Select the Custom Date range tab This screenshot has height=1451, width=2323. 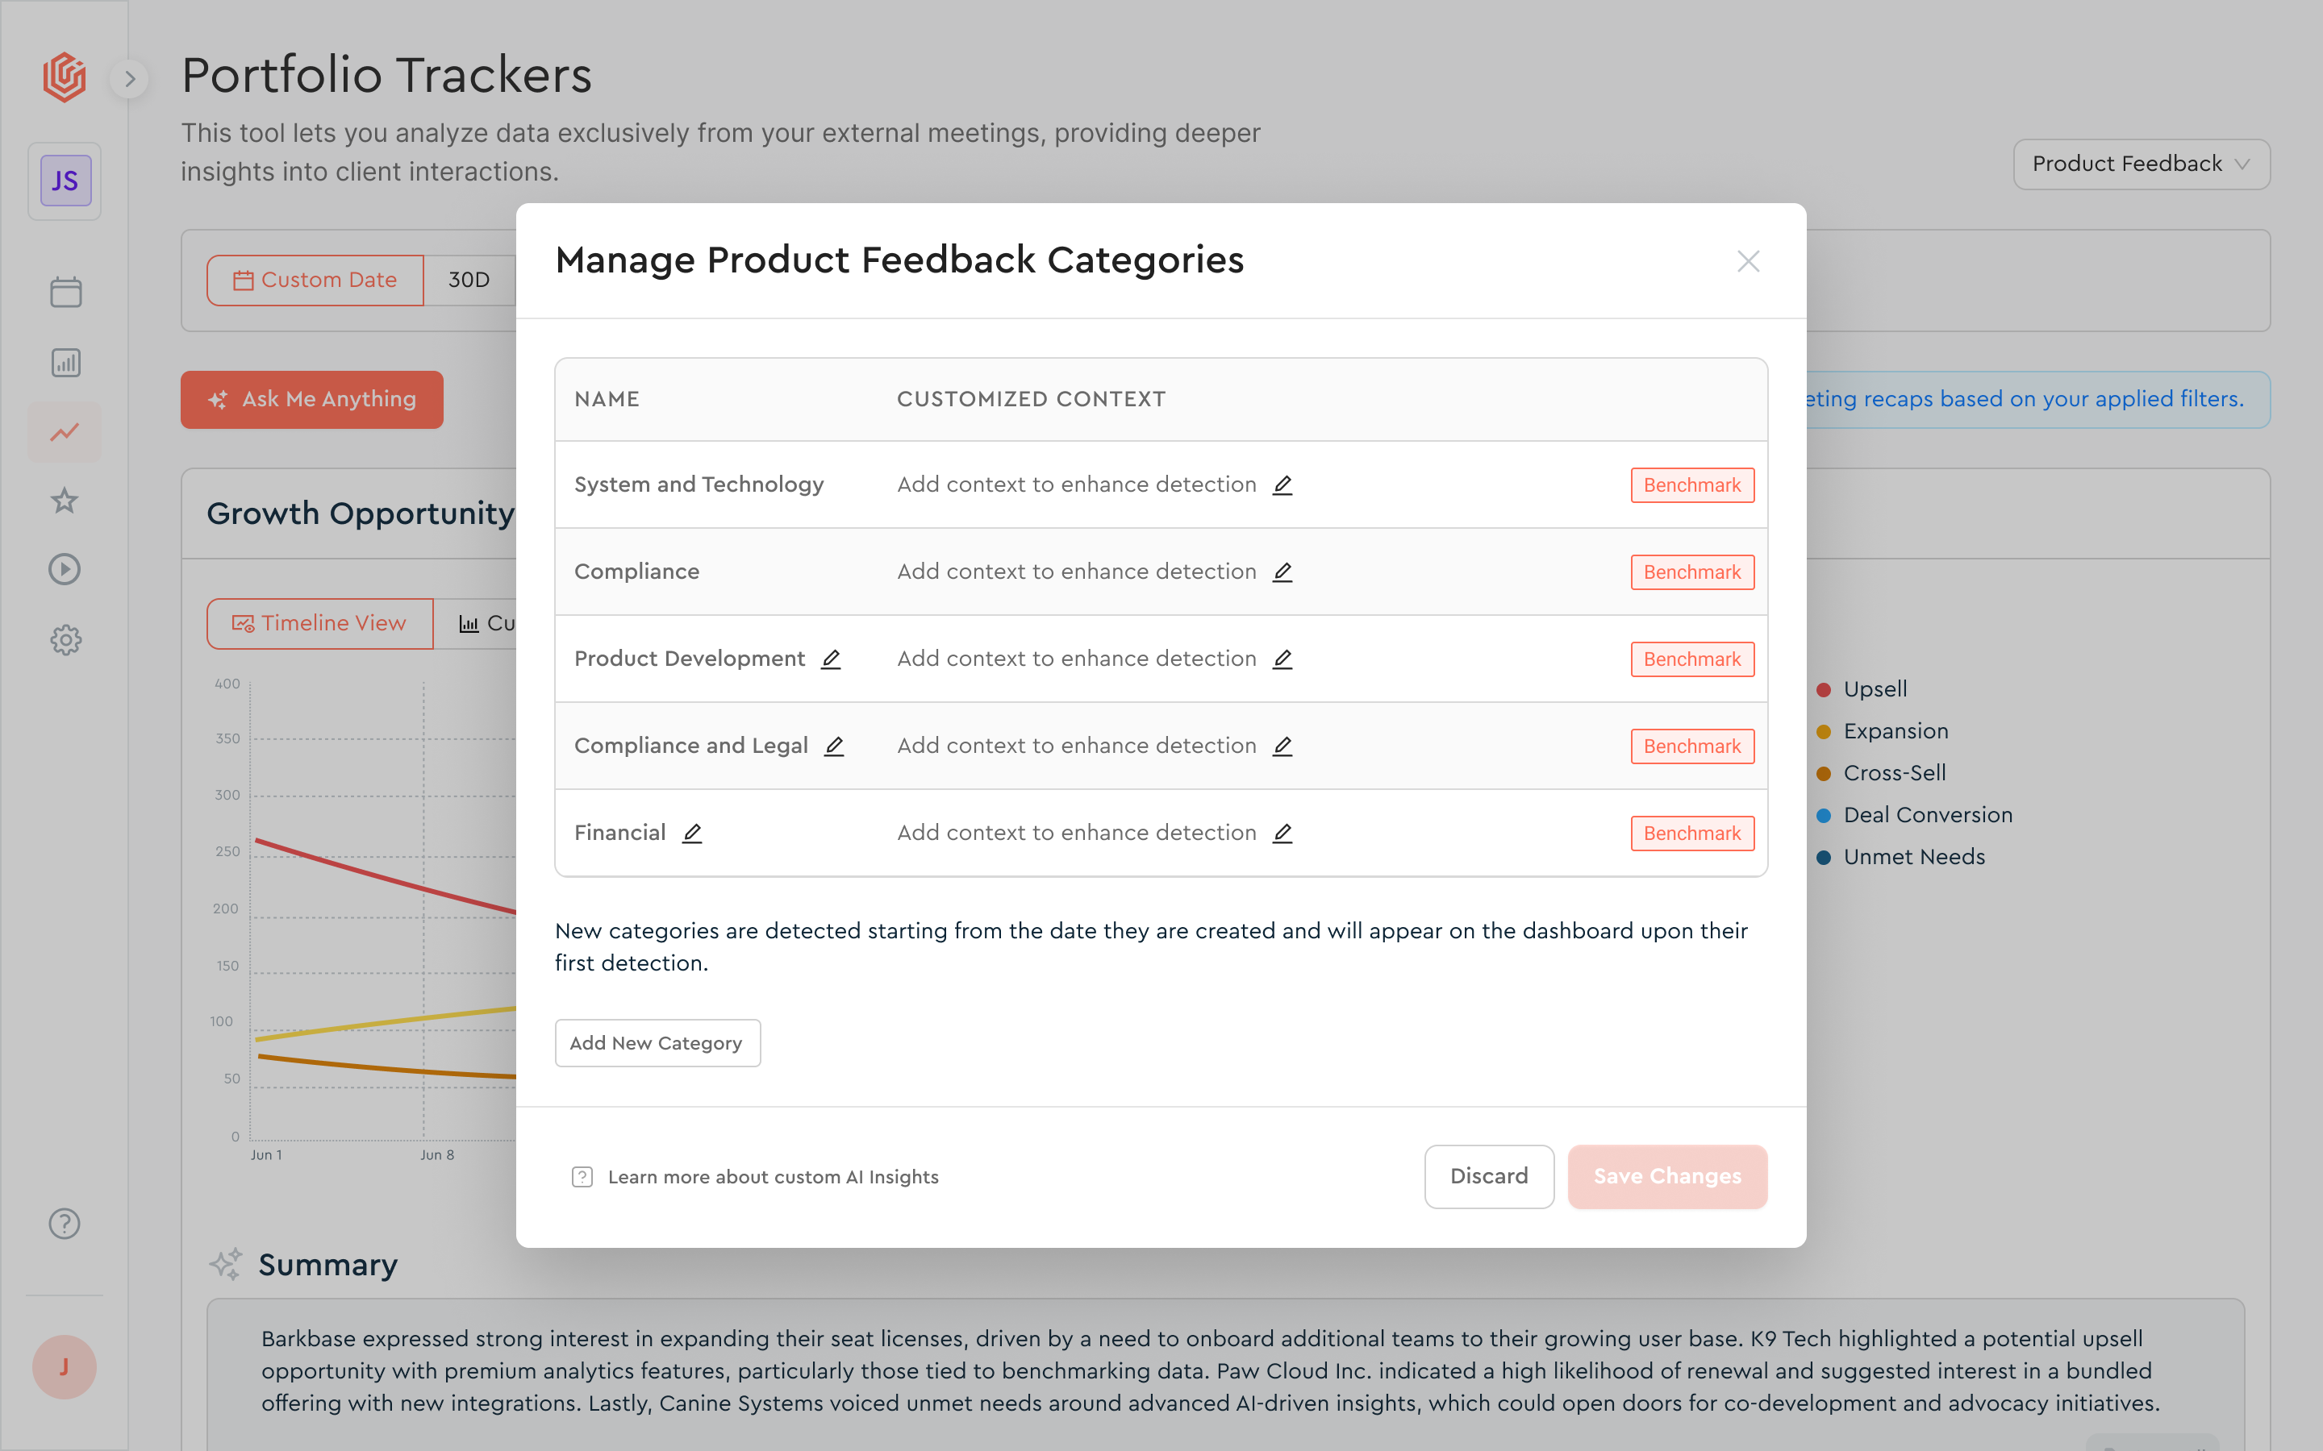[x=315, y=281]
